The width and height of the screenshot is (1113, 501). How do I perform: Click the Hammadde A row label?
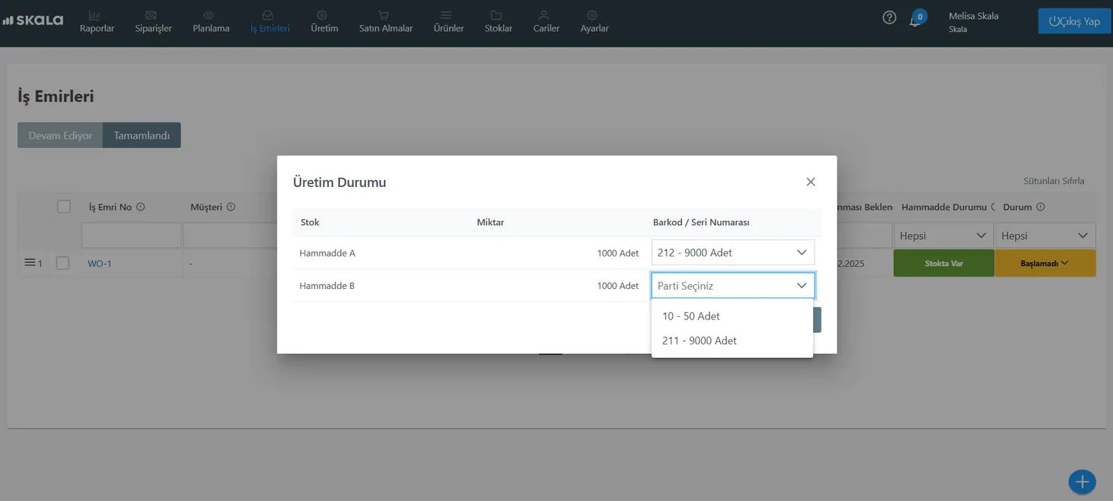click(x=327, y=253)
